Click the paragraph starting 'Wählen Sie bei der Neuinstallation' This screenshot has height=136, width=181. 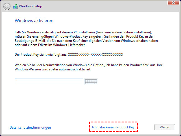pos(89,67)
